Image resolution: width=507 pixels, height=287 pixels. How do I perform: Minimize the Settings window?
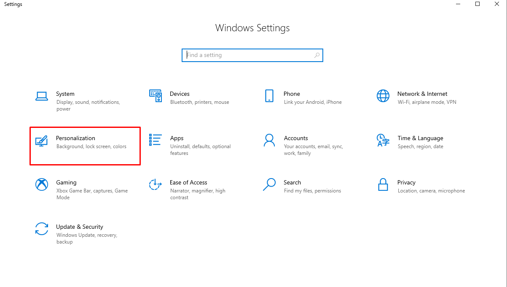[458, 4]
